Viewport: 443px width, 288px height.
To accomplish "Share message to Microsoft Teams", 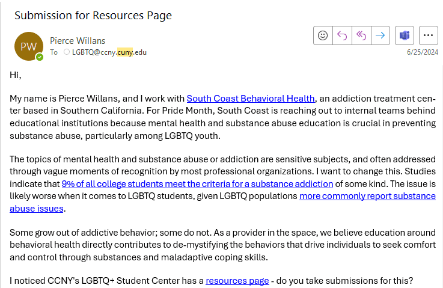I will click(405, 35).
